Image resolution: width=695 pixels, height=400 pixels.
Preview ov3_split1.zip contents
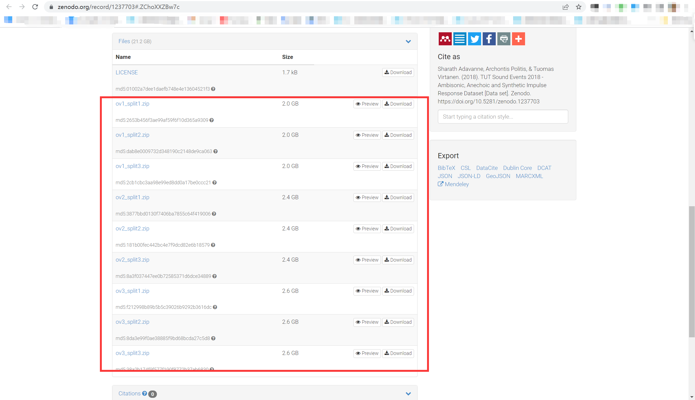[367, 291]
